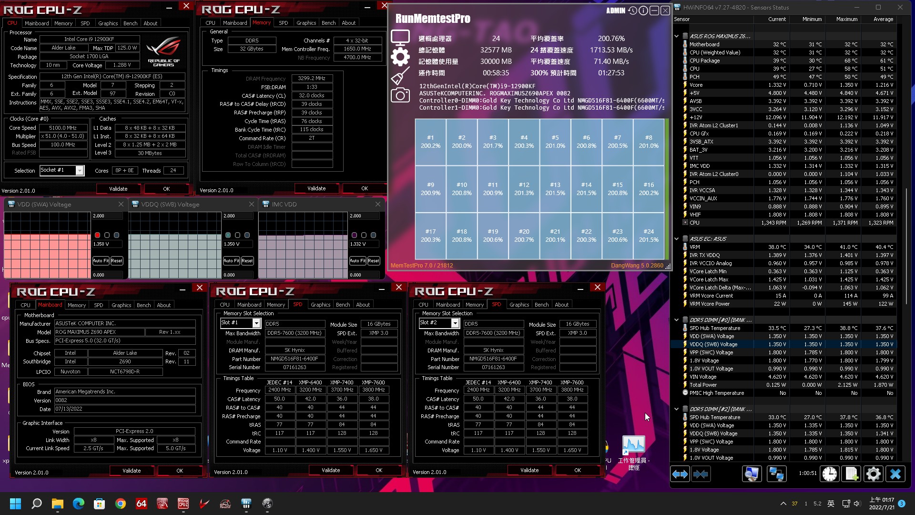915x515 pixels.
Task: Click volume icon in system tray
Action: [x=857, y=504]
